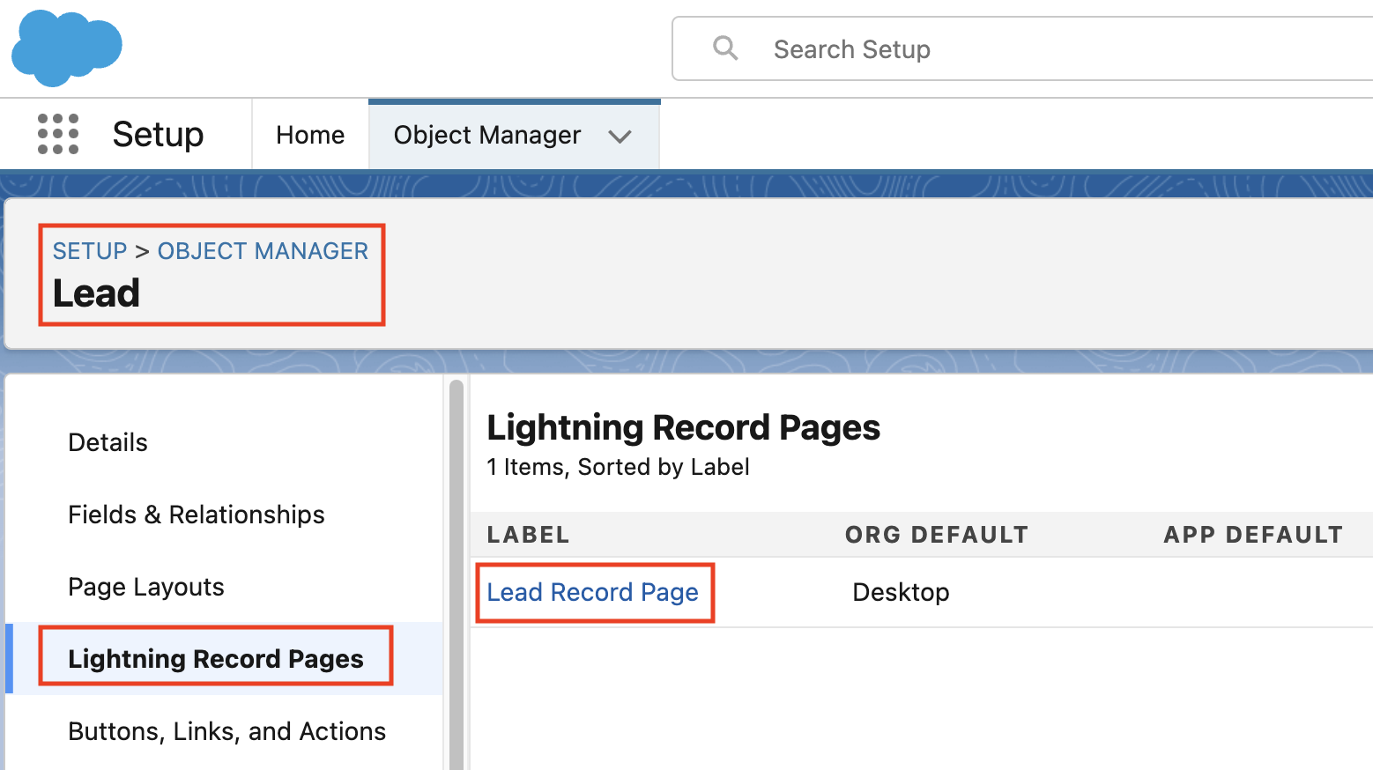1373x770 pixels.
Task: Click the '1 Items, Sorted by Label' text
Action: [619, 467]
